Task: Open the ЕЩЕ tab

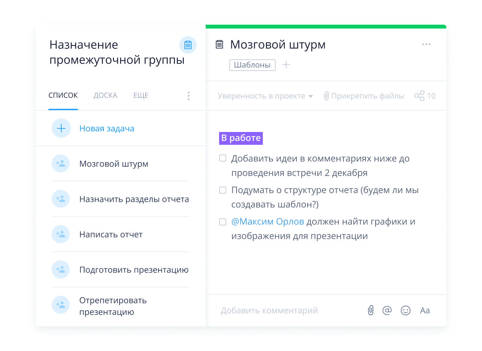Action: tap(141, 95)
